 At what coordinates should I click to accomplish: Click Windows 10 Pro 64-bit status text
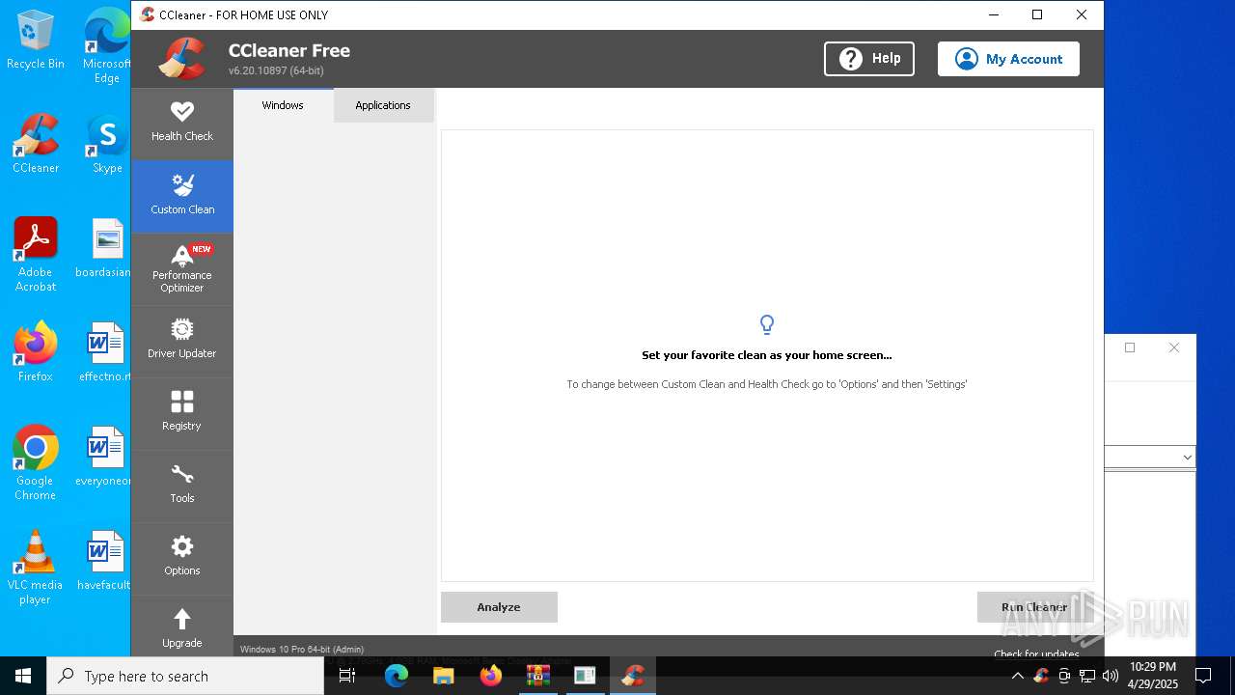pyautogui.click(x=302, y=650)
